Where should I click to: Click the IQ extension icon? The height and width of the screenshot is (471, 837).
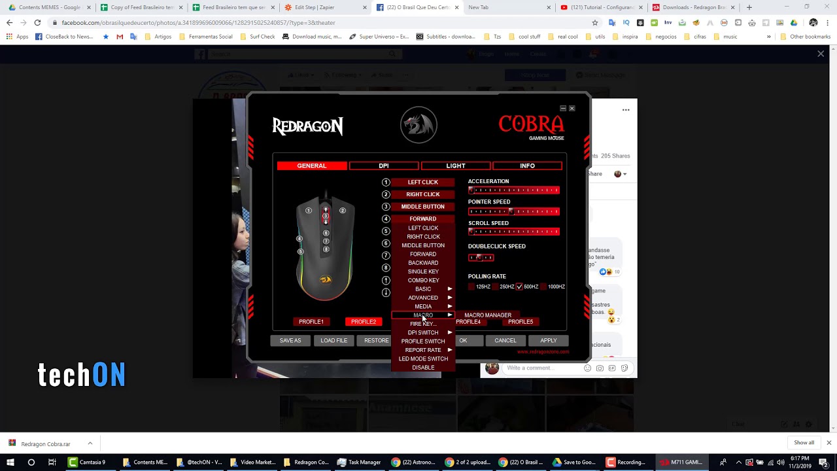[626, 22]
